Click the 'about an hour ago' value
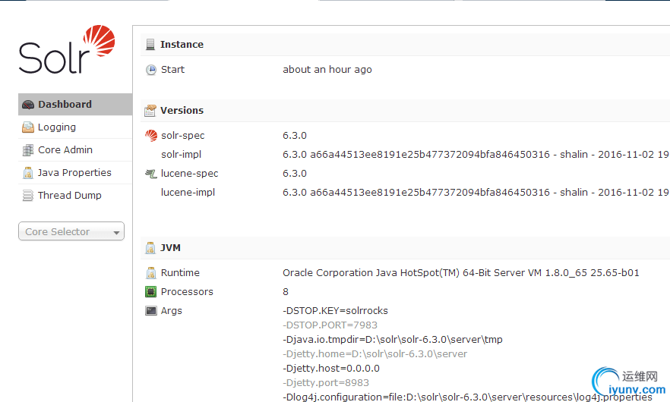670x402 pixels. pyautogui.click(x=327, y=70)
